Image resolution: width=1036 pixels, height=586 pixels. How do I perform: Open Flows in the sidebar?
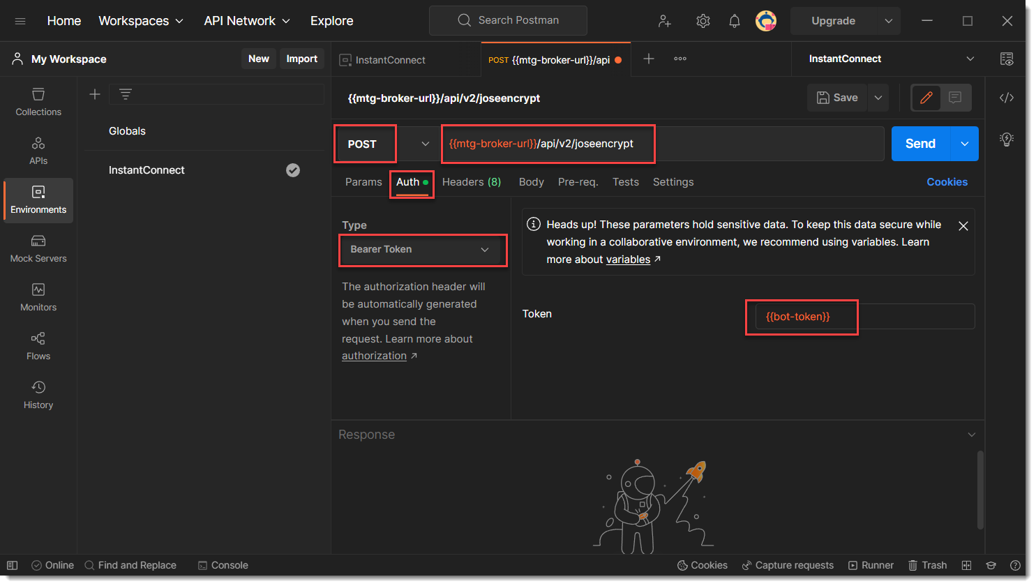click(38, 346)
